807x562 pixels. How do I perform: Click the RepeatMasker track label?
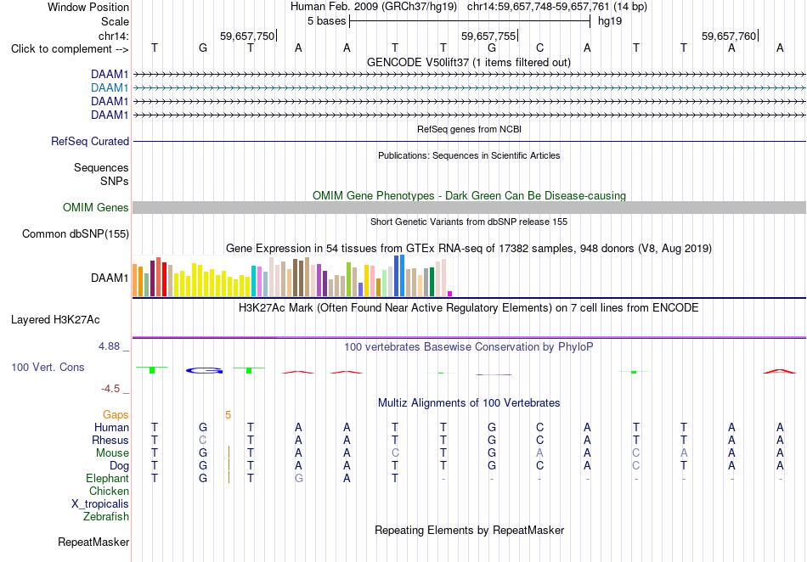point(93,542)
